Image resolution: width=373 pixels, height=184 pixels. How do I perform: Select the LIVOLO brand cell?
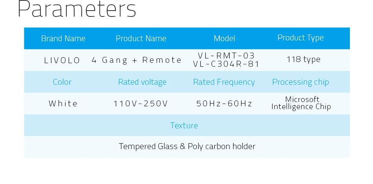click(x=62, y=60)
